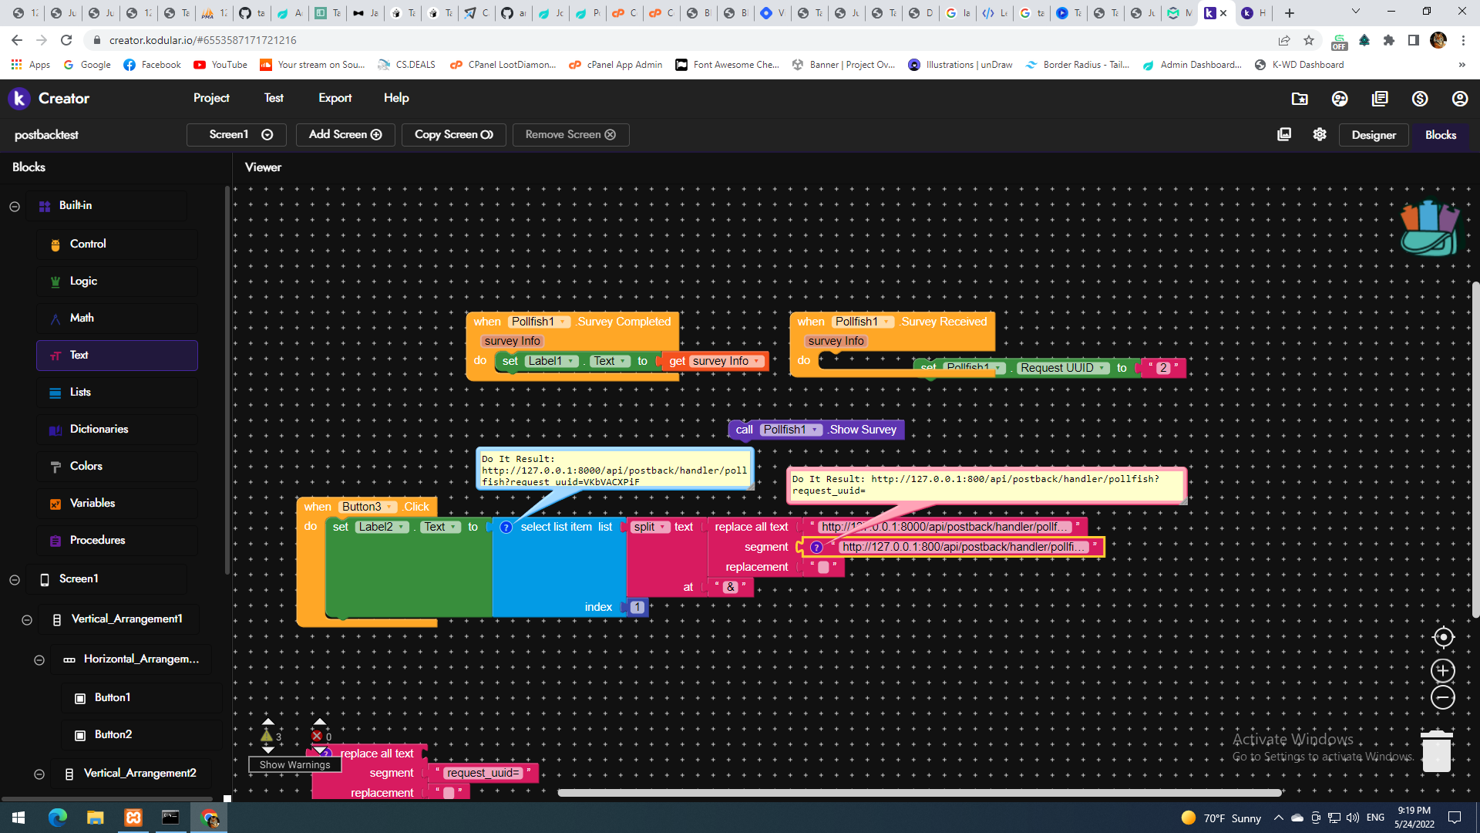Click the warning triangle counter icon
The image size is (1480, 833).
pyautogui.click(x=267, y=736)
